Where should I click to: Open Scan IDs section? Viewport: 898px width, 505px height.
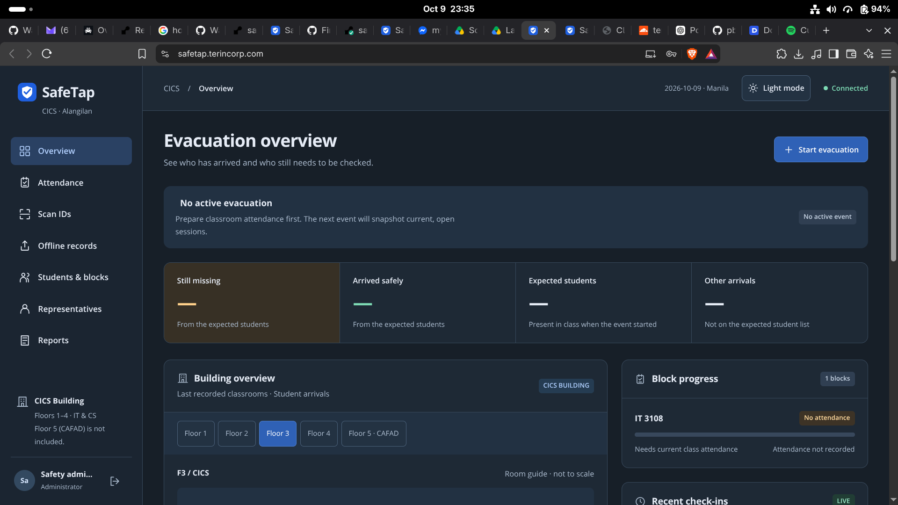(x=71, y=214)
